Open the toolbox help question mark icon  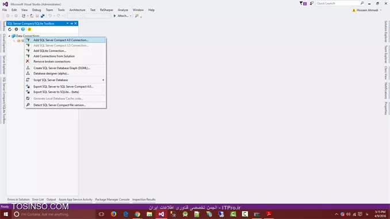23,29
